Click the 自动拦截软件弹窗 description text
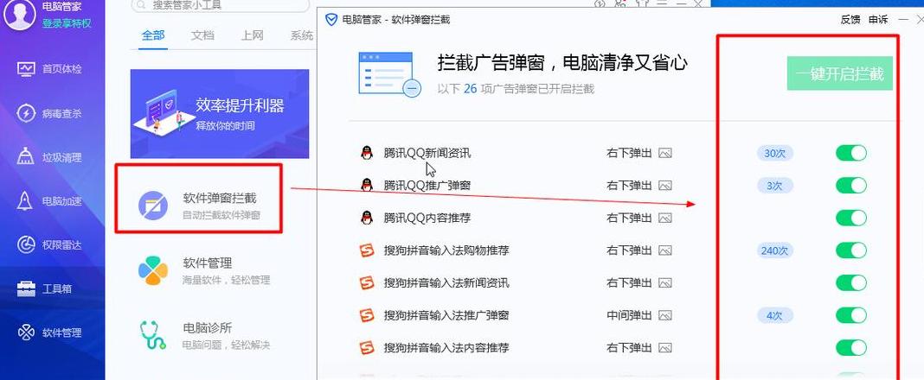924x380 pixels. tap(221, 215)
